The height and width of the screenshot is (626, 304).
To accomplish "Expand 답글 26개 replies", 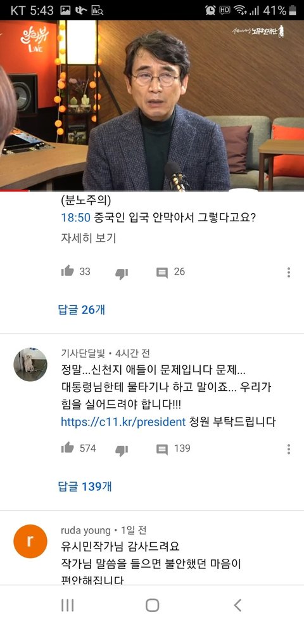I will click(82, 310).
